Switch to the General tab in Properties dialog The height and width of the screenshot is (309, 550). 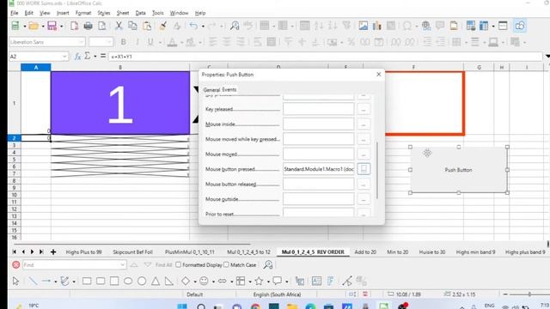pyautogui.click(x=211, y=89)
